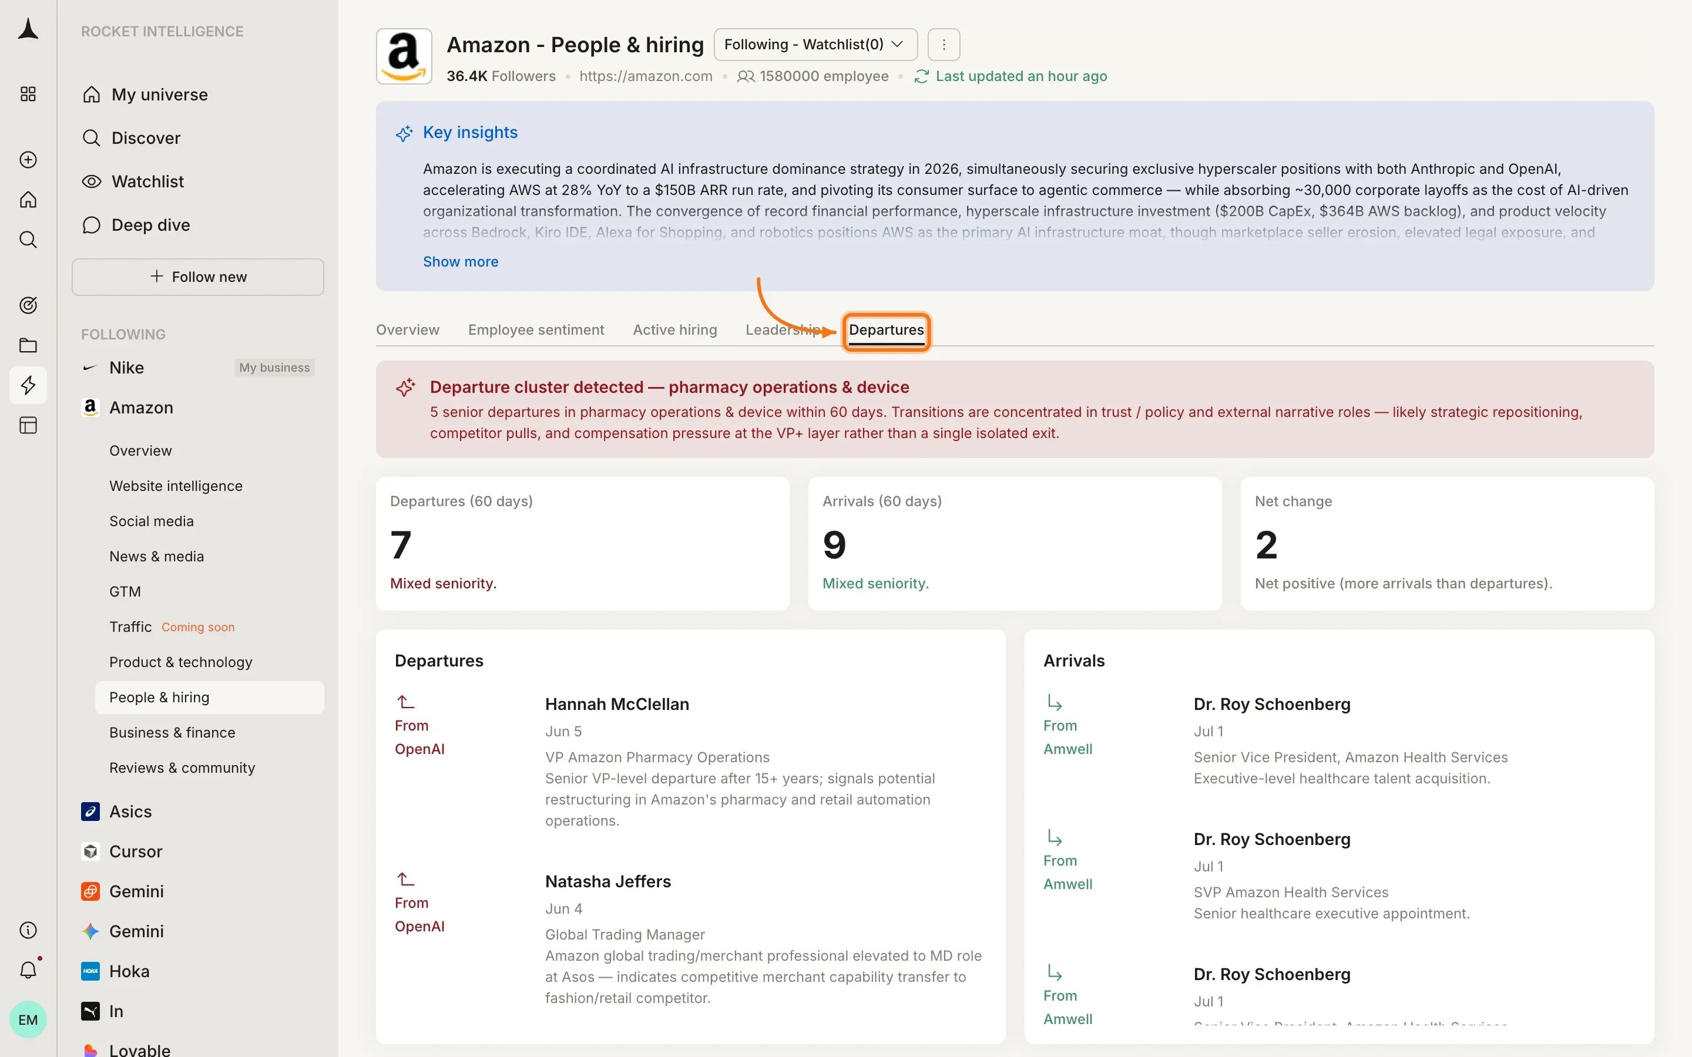
Task: Click Show more under Key insights
Action: click(460, 261)
